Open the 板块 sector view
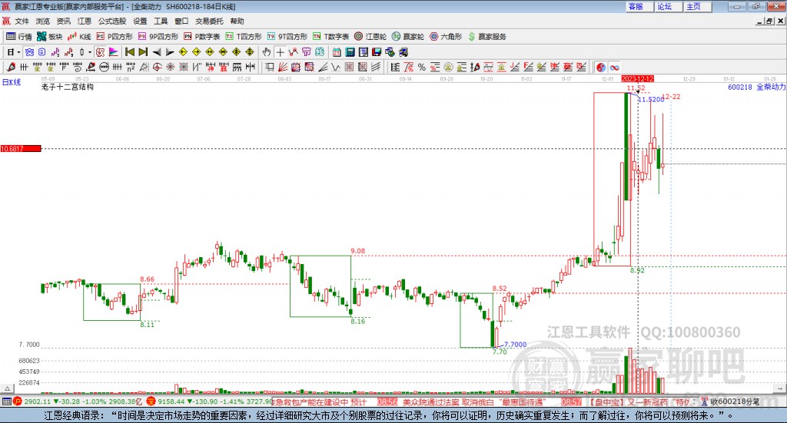This screenshot has height=423, width=787. pos(49,37)
